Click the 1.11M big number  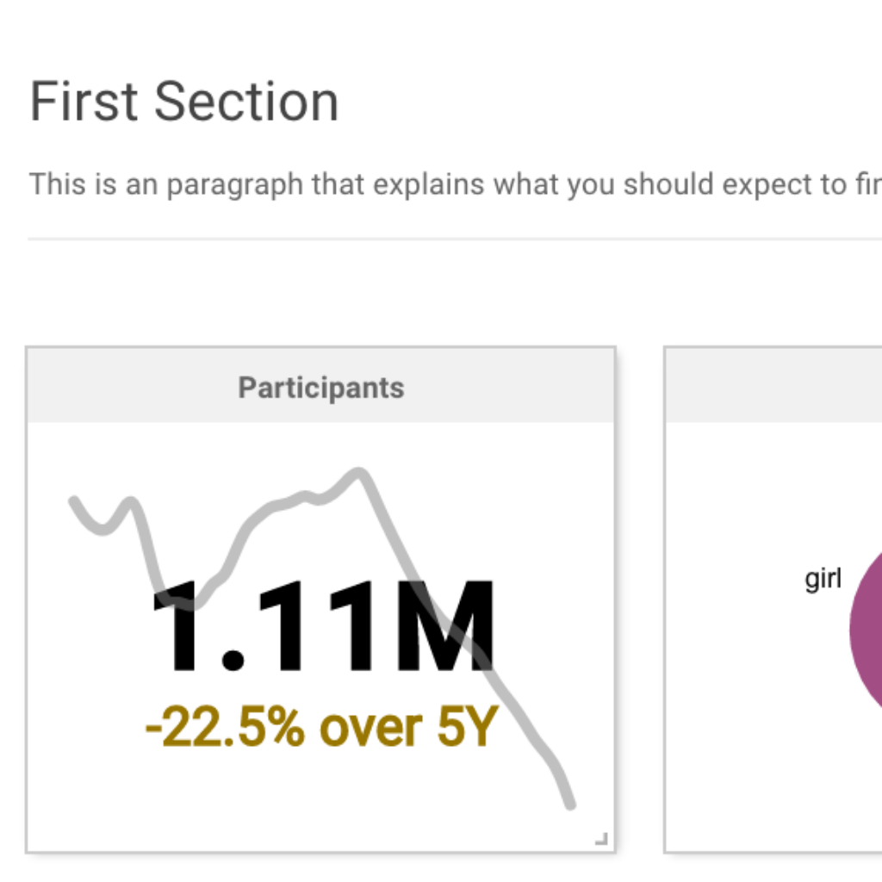click(323, 626)
